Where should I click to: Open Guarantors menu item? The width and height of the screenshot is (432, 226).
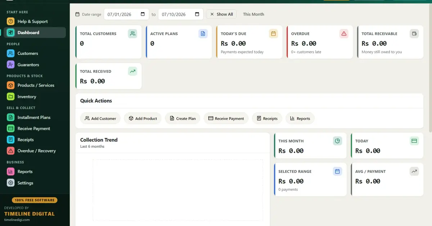coord(35,65)
